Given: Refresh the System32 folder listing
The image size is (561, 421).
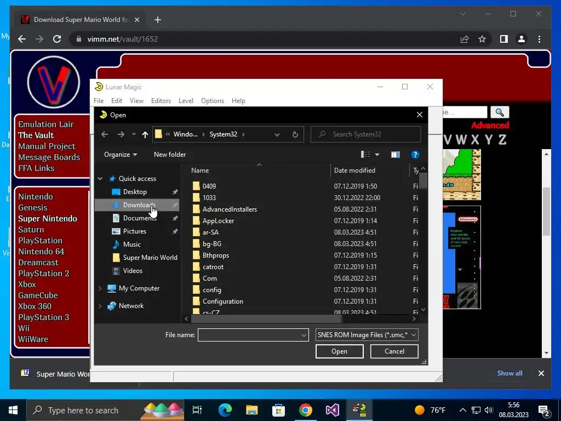Looking at the screenshot, I should coord(295,134).
